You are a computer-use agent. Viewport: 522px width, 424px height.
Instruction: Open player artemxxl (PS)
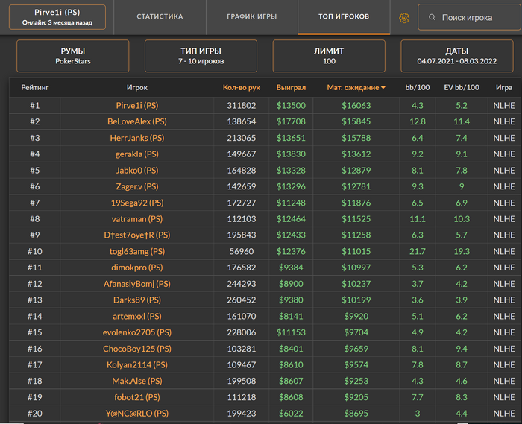137,316
